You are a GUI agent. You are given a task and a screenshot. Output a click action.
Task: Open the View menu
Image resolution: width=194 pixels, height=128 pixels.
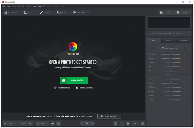34,6
